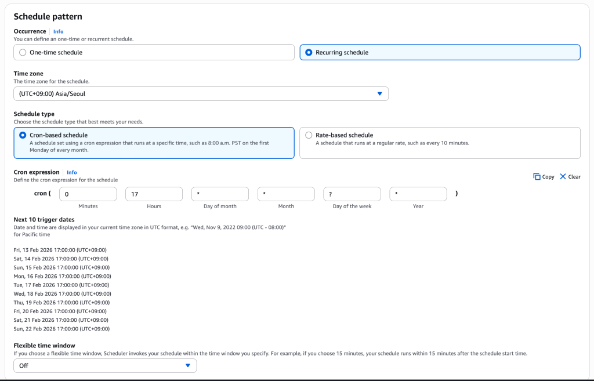The height and width of the screenshot is (381, 594).
Task: Click the Copy button label
Action: (x=548, y=177)
